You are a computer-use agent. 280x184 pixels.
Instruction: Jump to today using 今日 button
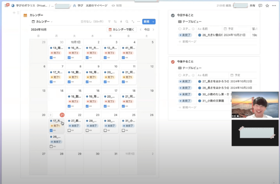pyautogui.click(x=147, y=30)
